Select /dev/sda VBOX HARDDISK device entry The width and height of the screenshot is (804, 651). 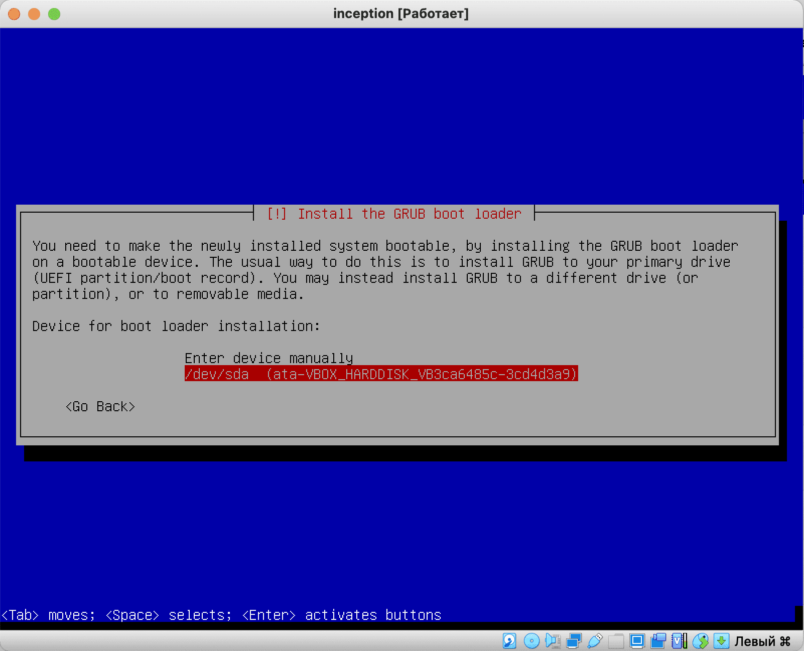coord(381,374)
